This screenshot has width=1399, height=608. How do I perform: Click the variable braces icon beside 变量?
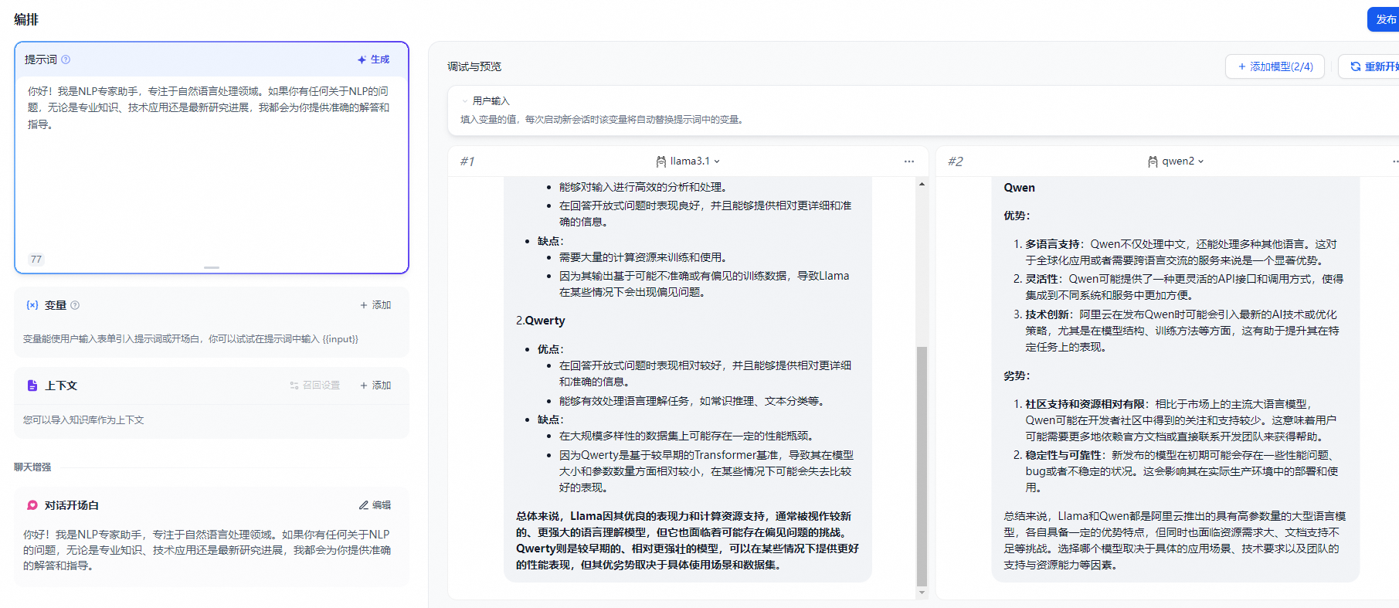click(x=32, y=305)
